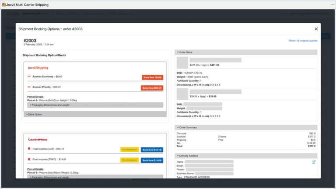This screenshot has height=189, width=336.
Task: Collapse the Order Items section
Action: pos(185,52)
